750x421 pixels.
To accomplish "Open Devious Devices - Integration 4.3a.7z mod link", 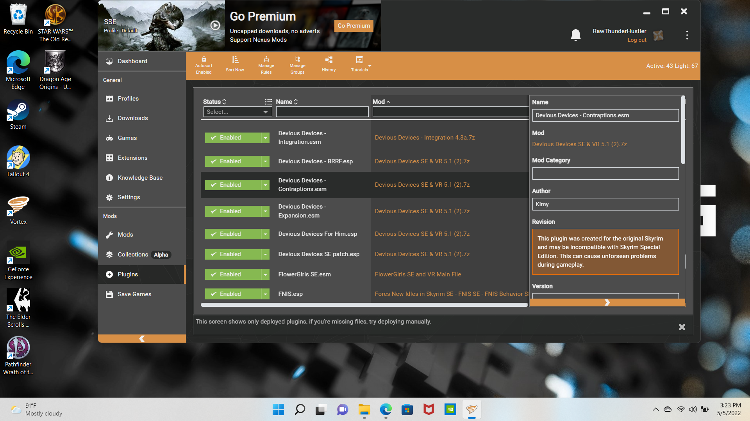I will [425, 138].
